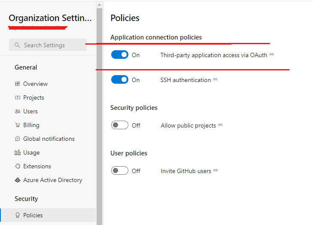Focus the Search Settings input field
The width and height of the screenshot is (313, 225).
click(x=48, y=45)
